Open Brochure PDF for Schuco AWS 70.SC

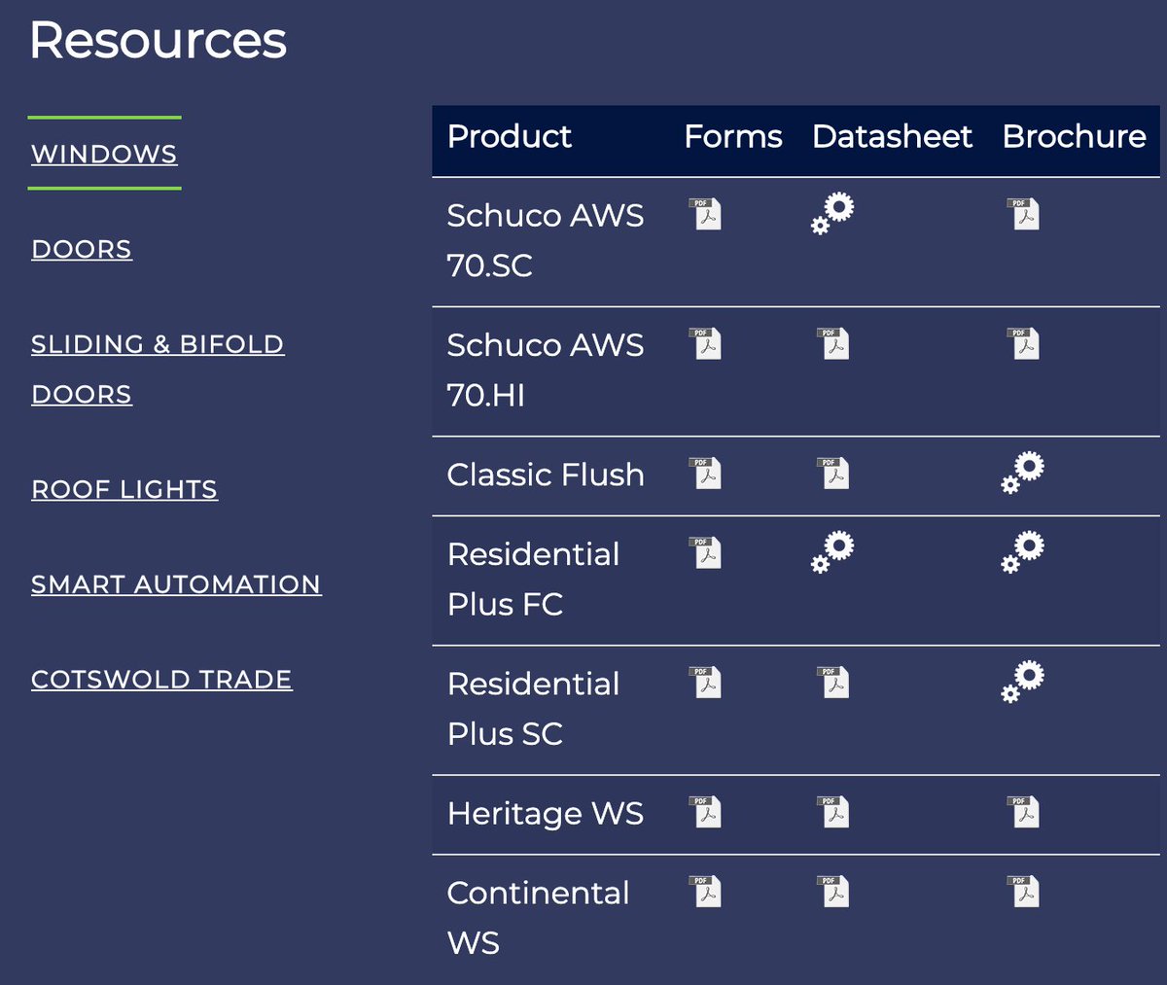(x=1023, y=214)
